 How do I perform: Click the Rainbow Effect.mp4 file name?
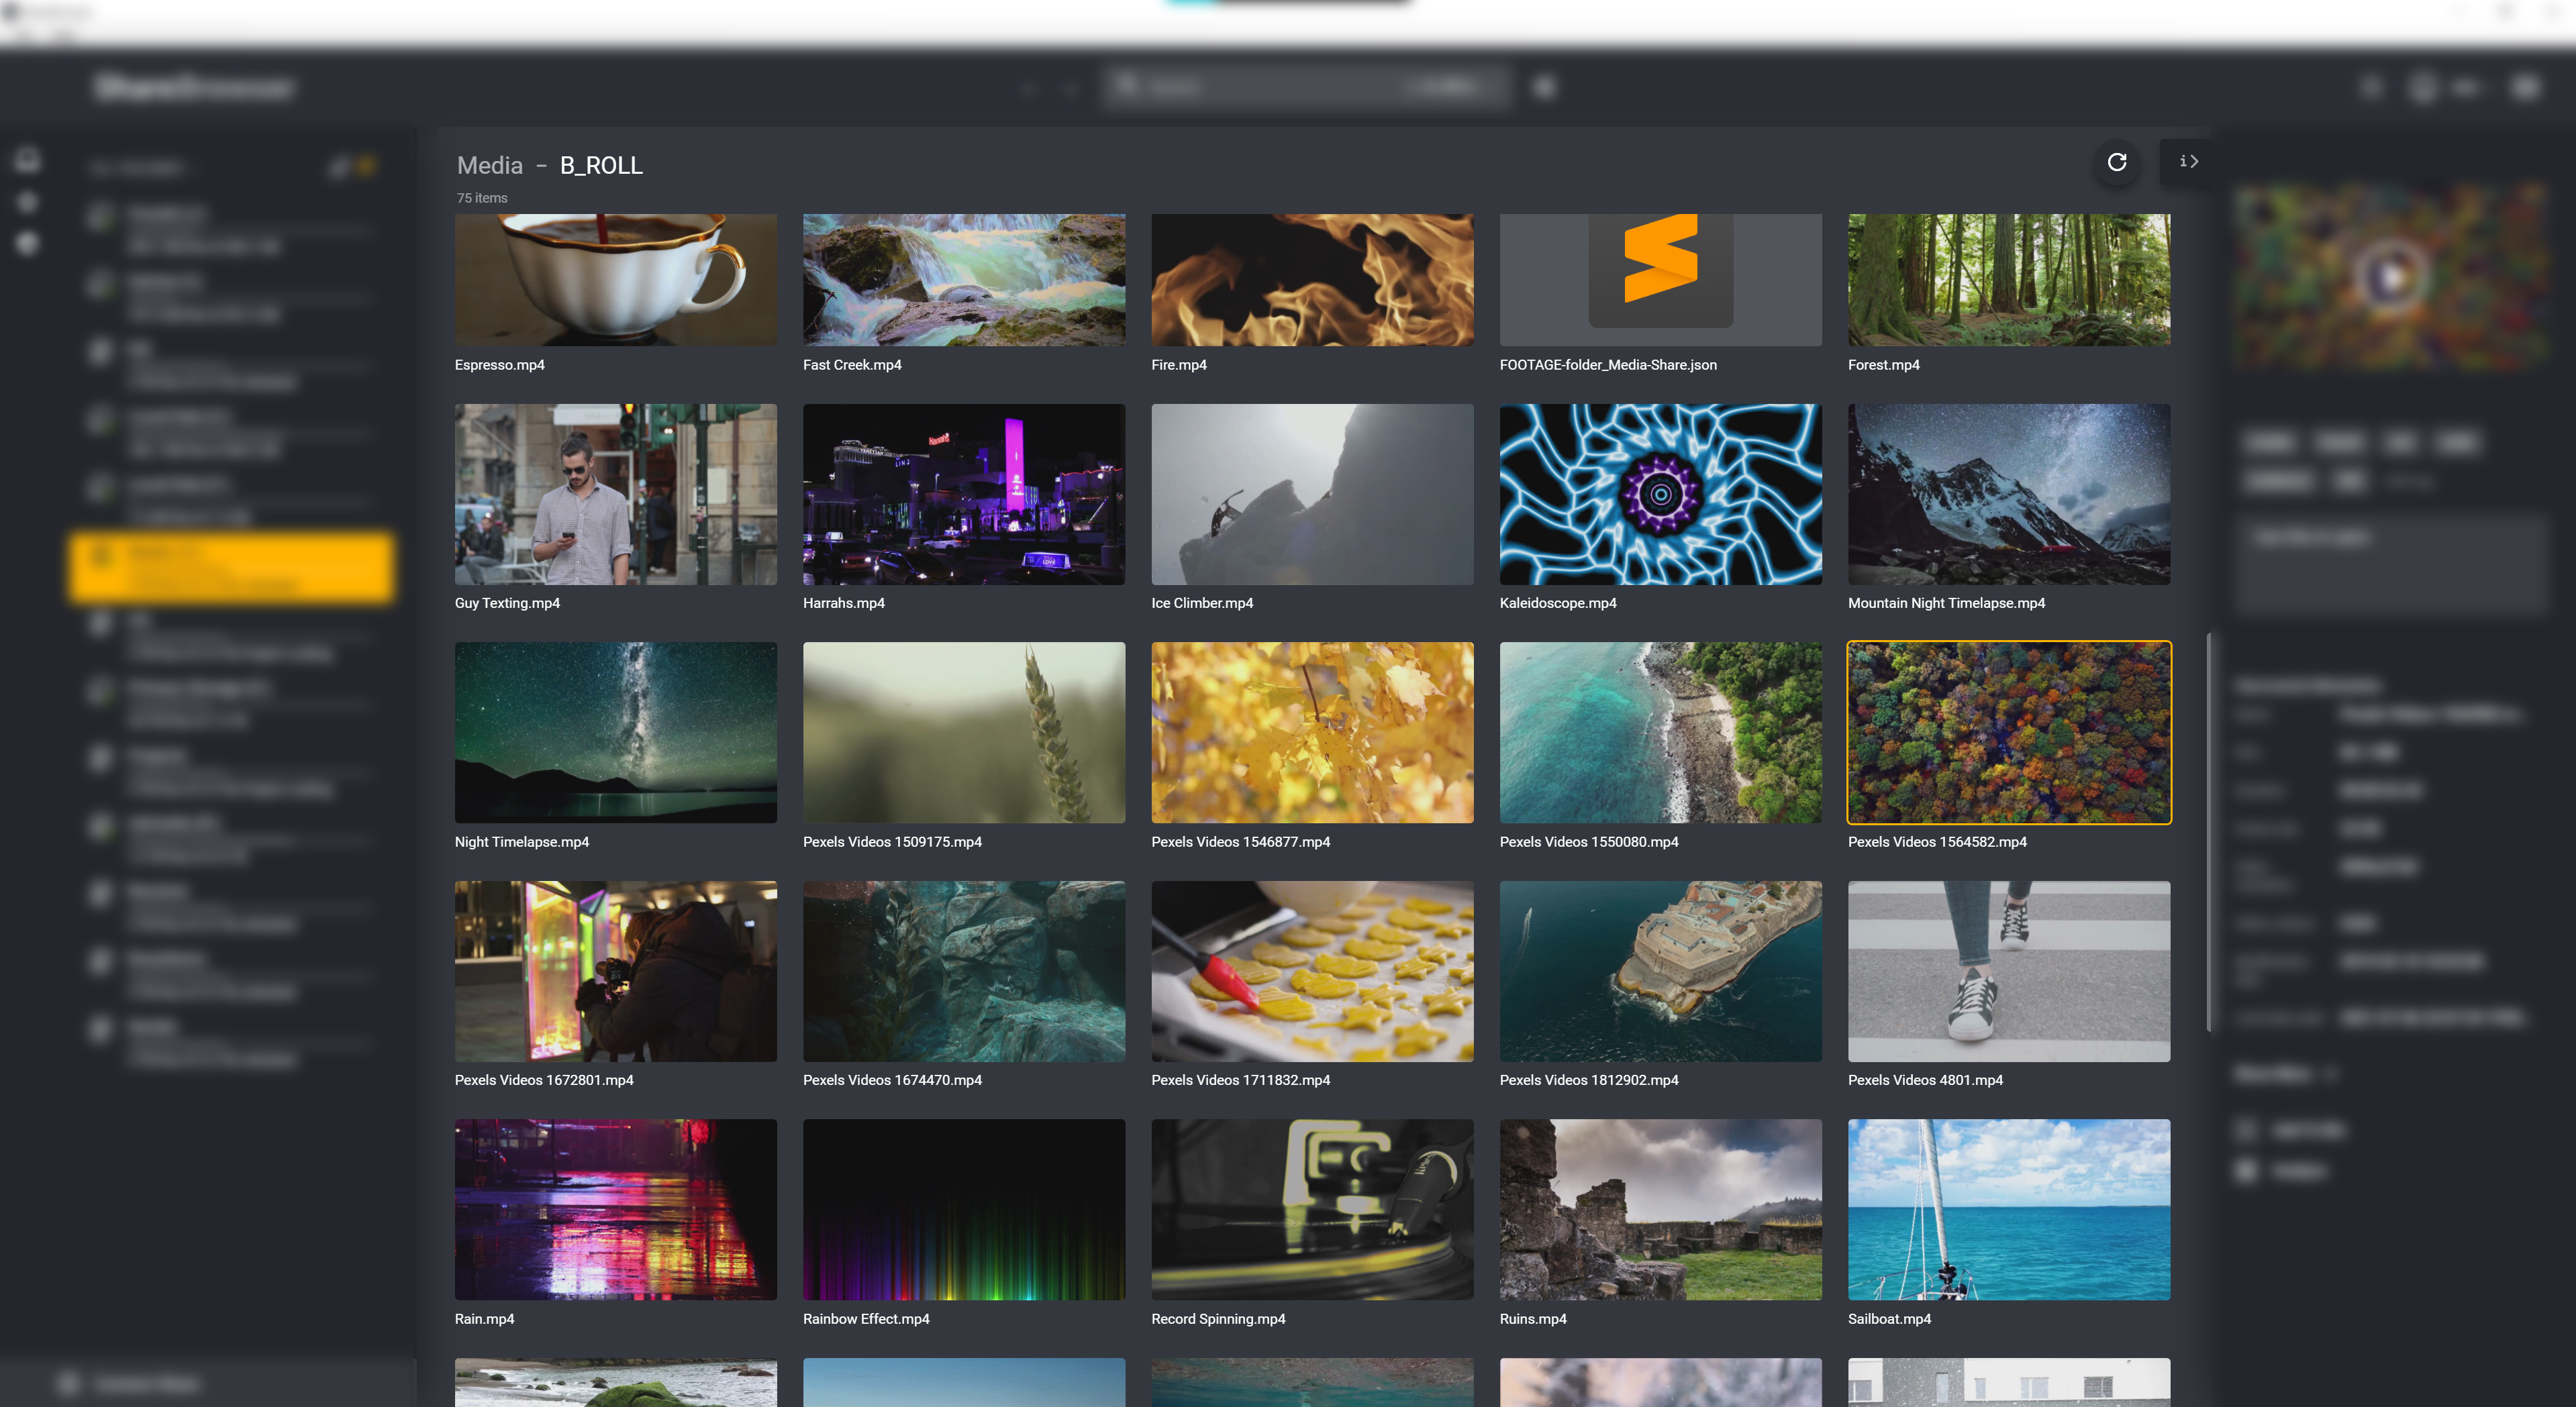[x=866, y=1319]
